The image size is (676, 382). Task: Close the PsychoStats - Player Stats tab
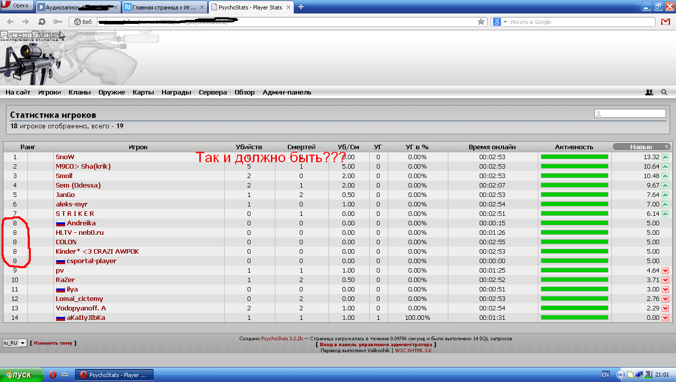pyautogui.click(x=288, y=7)
